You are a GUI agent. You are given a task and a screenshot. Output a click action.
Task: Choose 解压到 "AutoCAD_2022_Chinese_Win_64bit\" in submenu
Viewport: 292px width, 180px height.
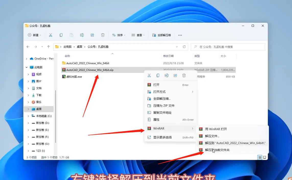[232, 143]
